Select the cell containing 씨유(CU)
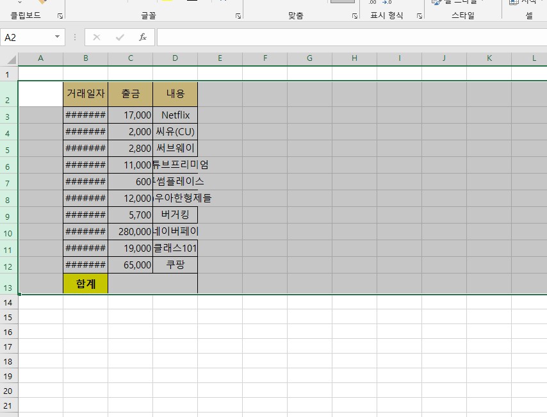Image resolution: width=547 pixels, height=417 pixels. (175, 131)
